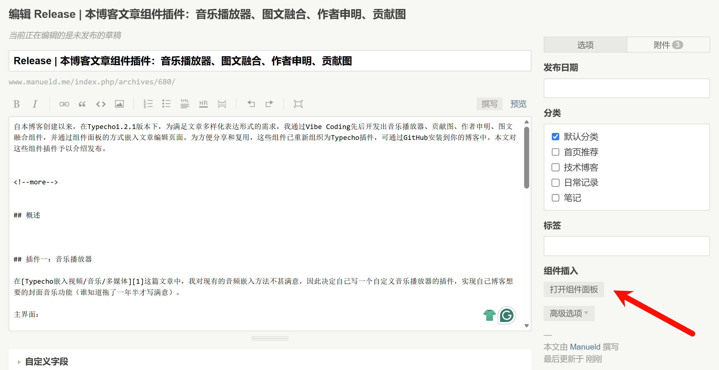Image resolution: width=719 pixels, height=370 pixels.
Task: Open the Manueld author link
Action: pyautogui.click(x=585, y=347)
